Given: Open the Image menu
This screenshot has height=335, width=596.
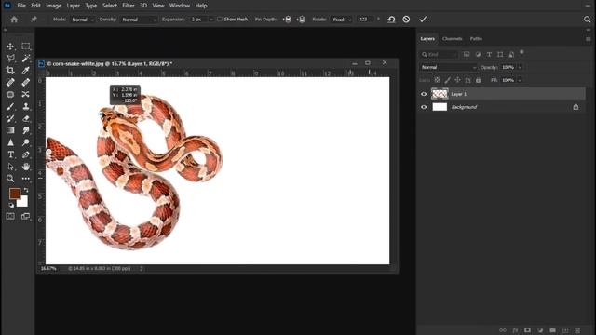Looking at the screenshot, I should (54, 6).
